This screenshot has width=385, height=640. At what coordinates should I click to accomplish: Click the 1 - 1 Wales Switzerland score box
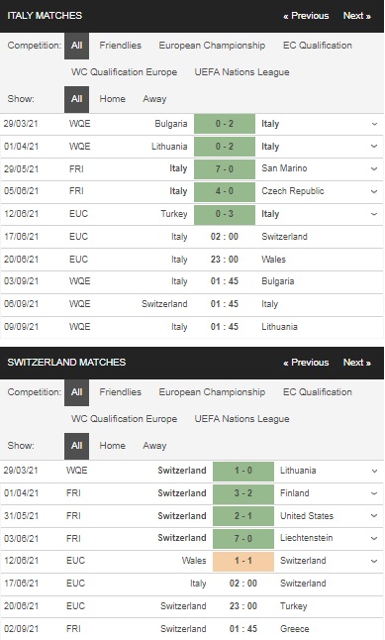pos(243,561)
